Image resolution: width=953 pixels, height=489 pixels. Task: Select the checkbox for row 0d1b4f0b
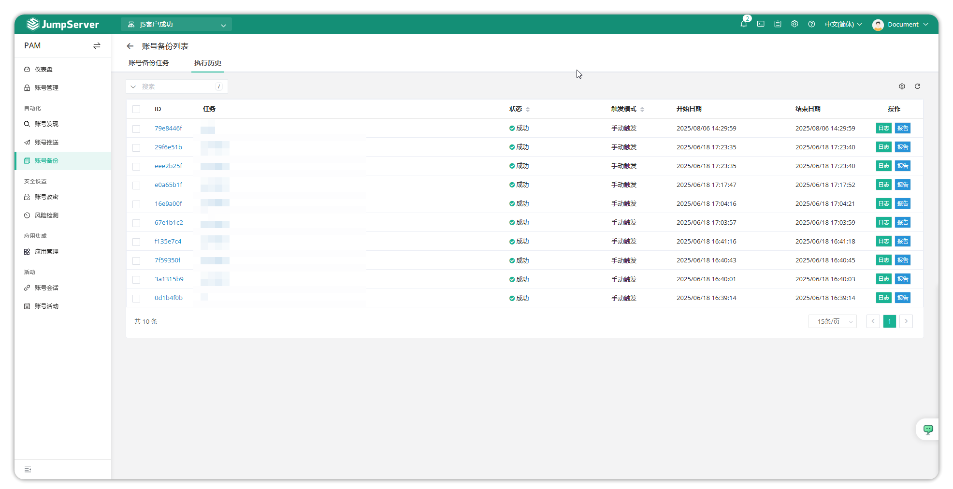click(136, 299)
